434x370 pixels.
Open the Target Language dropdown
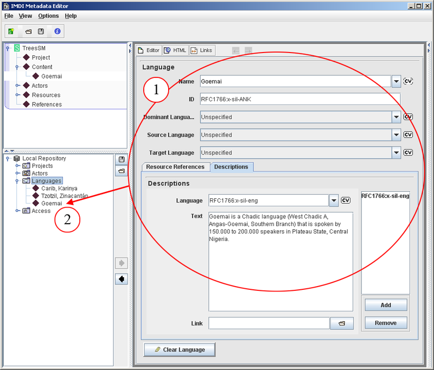(x=397, y=153)
